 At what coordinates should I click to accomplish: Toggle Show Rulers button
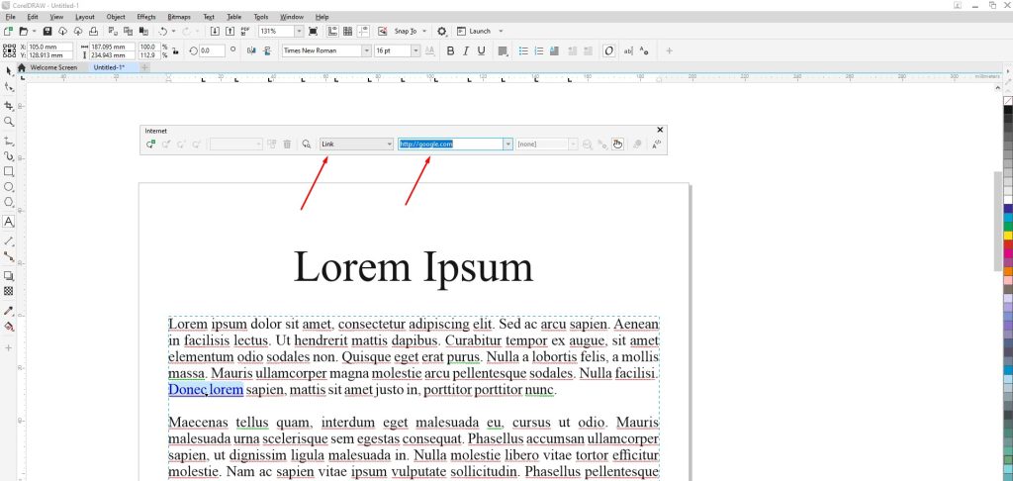click(x=333, y=31)
